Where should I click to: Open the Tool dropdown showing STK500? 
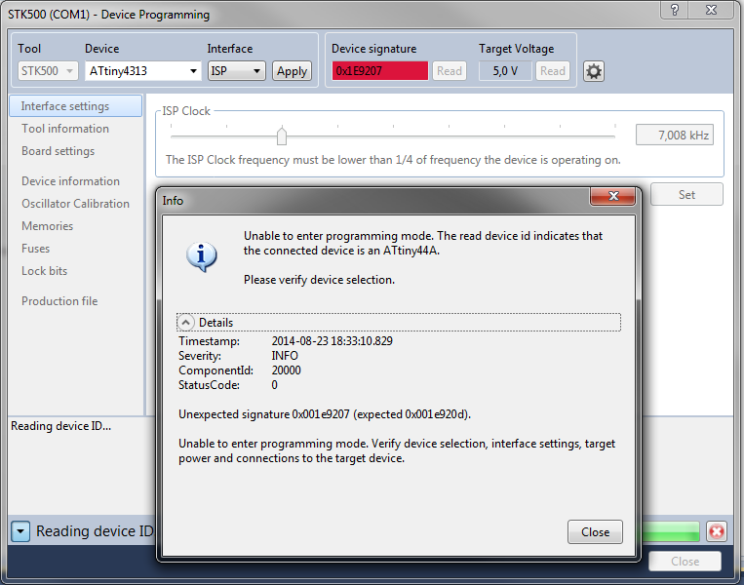coord(48,71)
